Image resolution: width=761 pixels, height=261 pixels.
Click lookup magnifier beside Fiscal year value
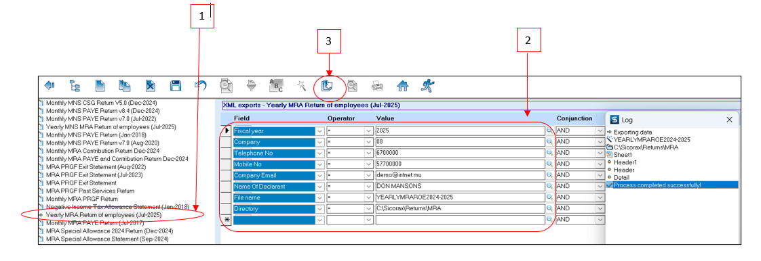549,130
